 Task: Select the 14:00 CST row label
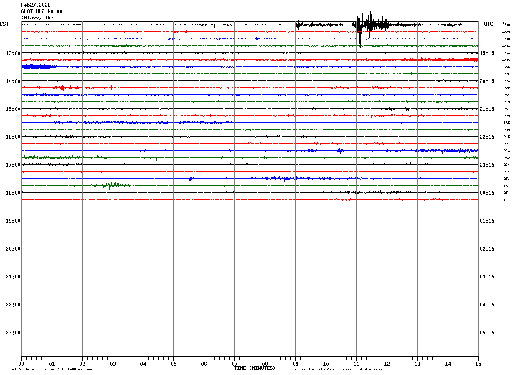[13, 81]
